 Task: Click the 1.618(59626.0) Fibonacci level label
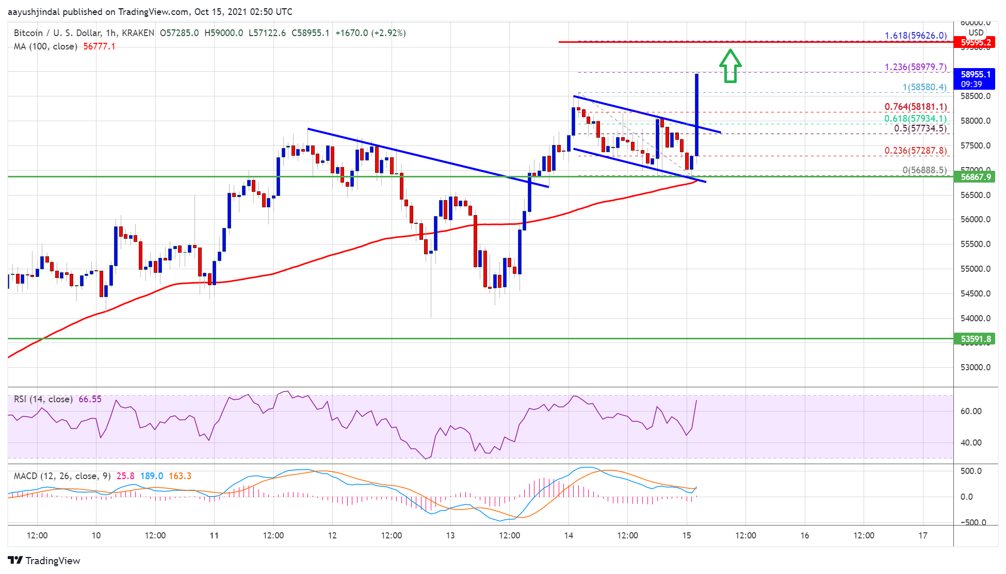click(x=915, y=36)
